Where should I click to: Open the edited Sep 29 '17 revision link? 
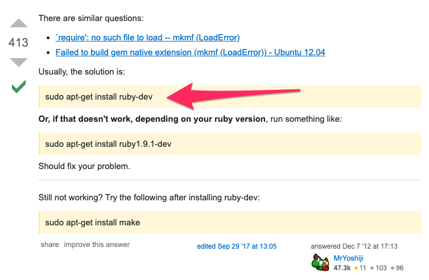pyautogui.click(x=237, y=246)
